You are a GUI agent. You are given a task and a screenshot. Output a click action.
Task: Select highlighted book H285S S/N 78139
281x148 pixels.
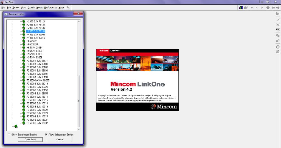coord(36,31)
